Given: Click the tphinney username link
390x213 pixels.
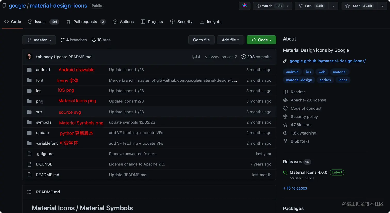Looking at the screenshot, I should [x=44, y=57].
